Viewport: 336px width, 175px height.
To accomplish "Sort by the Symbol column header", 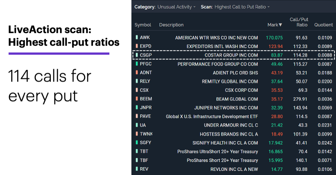I will point(143,25).
